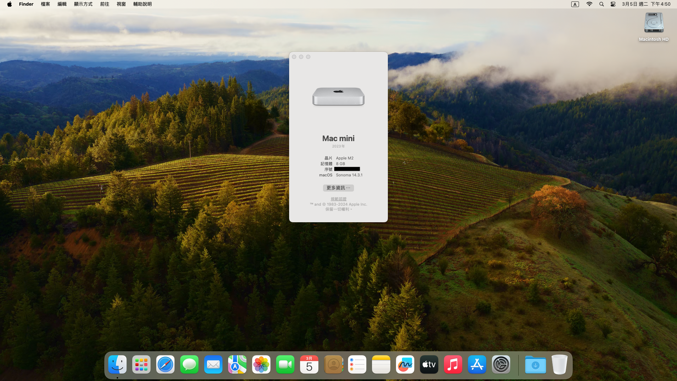Open Spotlight search in menu bar
Image resolution: width=677 pixels, height=381 pixels.
(602, 4)
